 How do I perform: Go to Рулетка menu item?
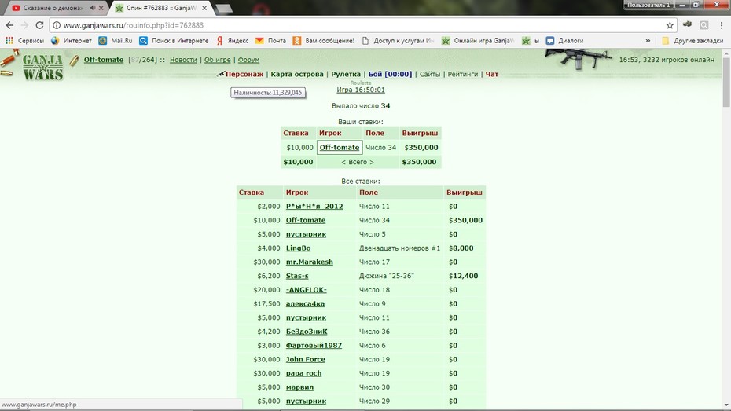(x=346, y=74)
